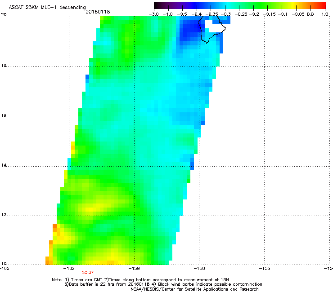Click colorbar label -0.5
The width and height of the screenshot is (333, 292).
[x=182, y=14]
